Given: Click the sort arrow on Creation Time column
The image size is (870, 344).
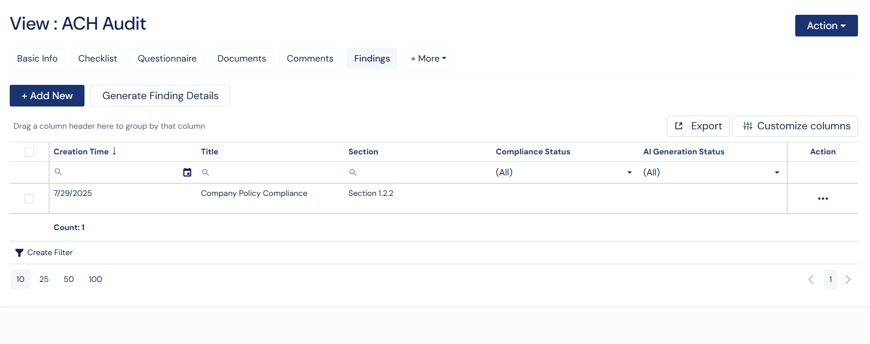Looking at the screenshot, I should [x=115, y=151].
